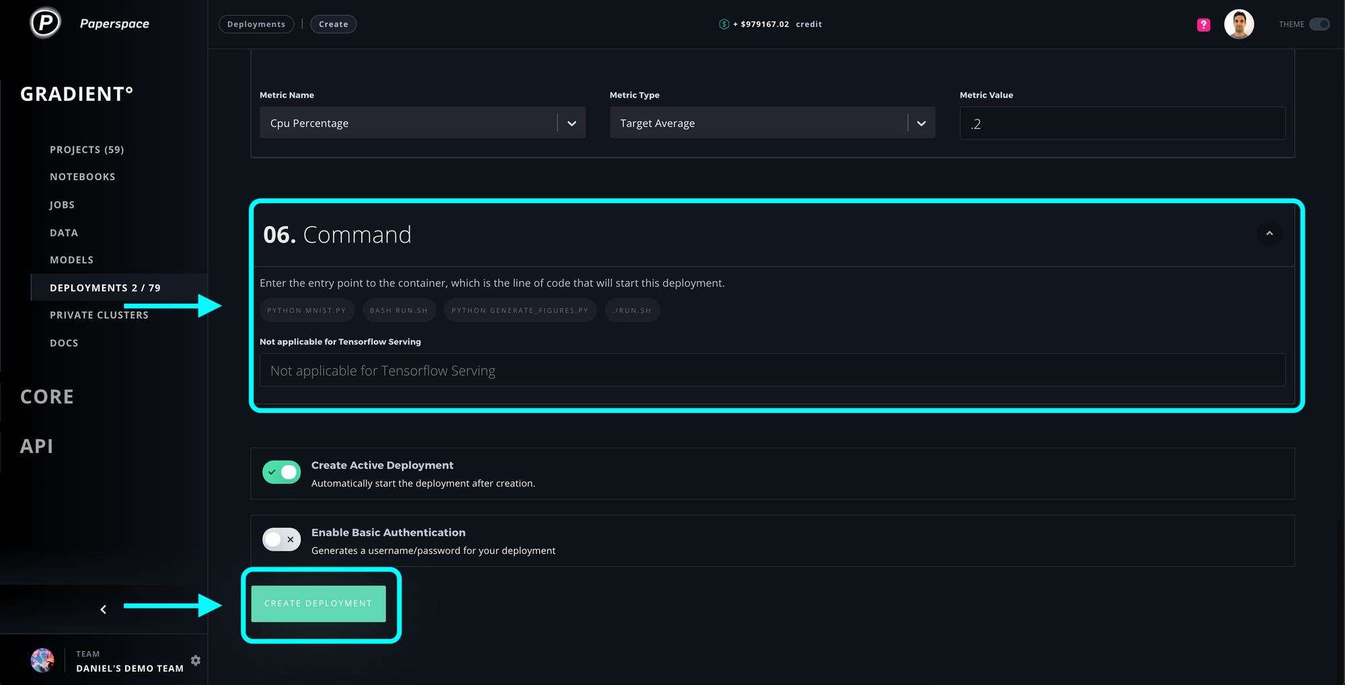The width and height of the screenshot is (1345, 685).
Task: Open the Metric Name dropdown
Action: coord(422,123)
